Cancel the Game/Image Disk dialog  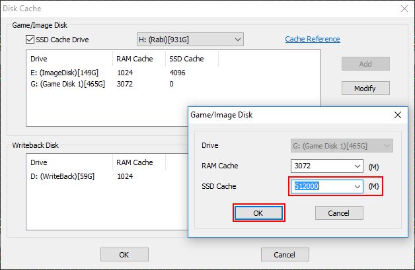pyautogui.click(x=339, y=213)
